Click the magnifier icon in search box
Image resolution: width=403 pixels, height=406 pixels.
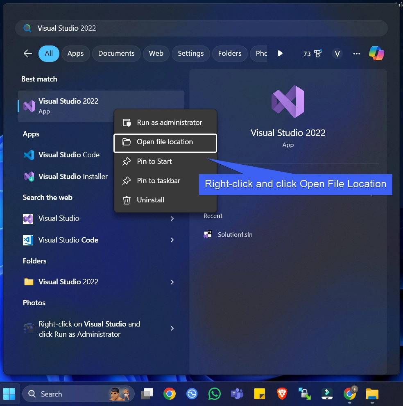click(27, 28)
